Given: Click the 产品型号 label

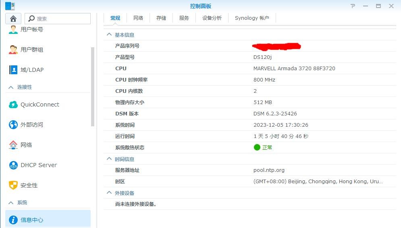Looking at the screenshot, I should click(x=125, y=57).
